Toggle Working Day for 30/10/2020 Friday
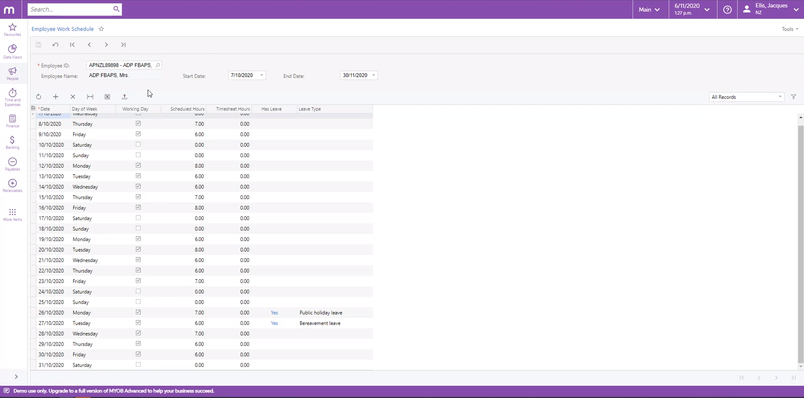804x398 pixels. tap(138, 354)
